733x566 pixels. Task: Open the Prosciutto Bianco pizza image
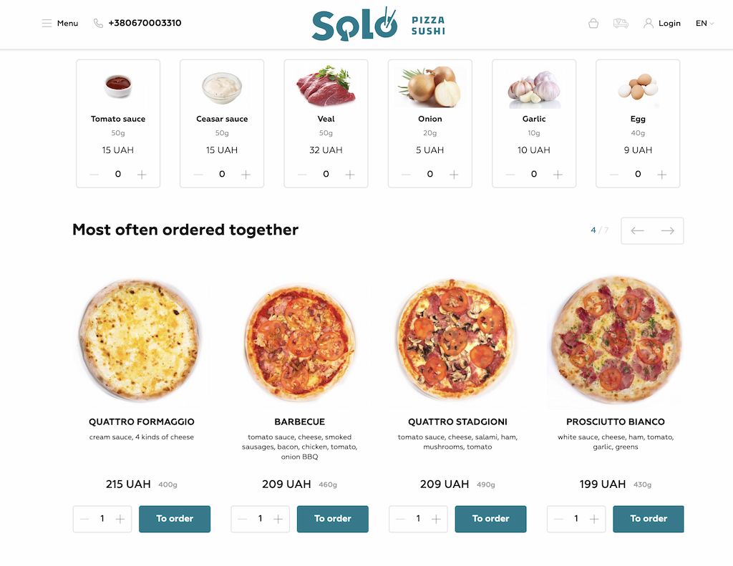coord(615,340)
